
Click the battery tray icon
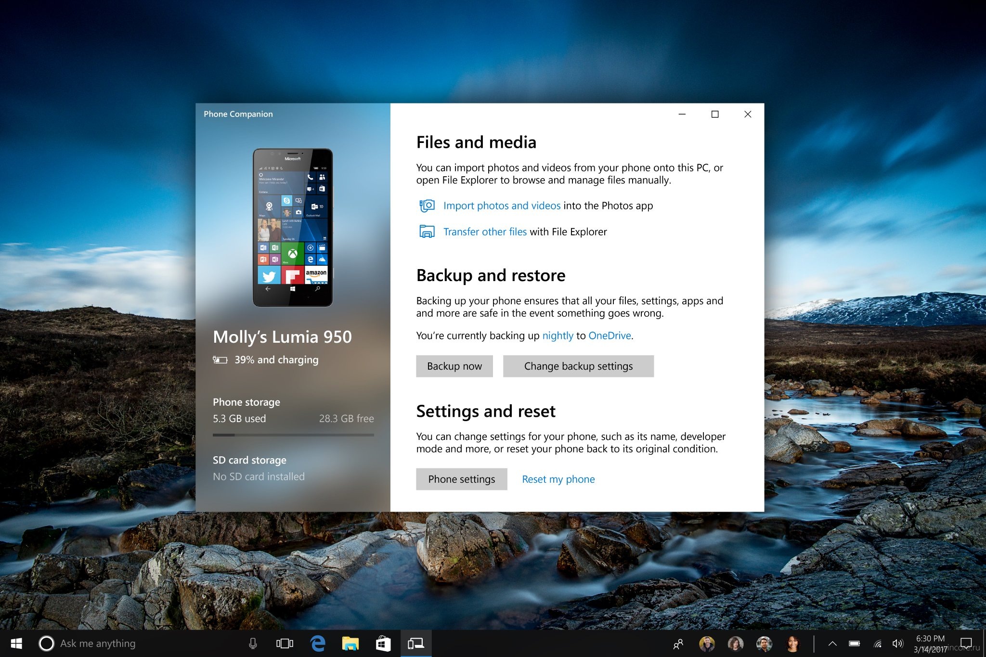click(855, 644)
